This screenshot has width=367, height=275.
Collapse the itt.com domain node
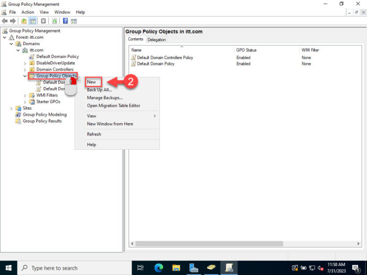(x=18, y=50)
